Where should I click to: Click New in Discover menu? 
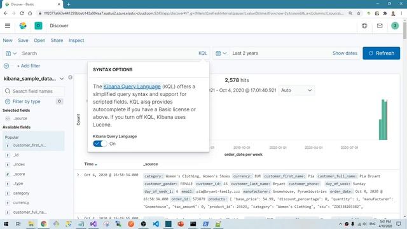pos(8,41)
